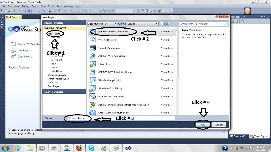
Task: Click the Save All toolbar icon
Action: pyautogui.click(x=29, y=11)
